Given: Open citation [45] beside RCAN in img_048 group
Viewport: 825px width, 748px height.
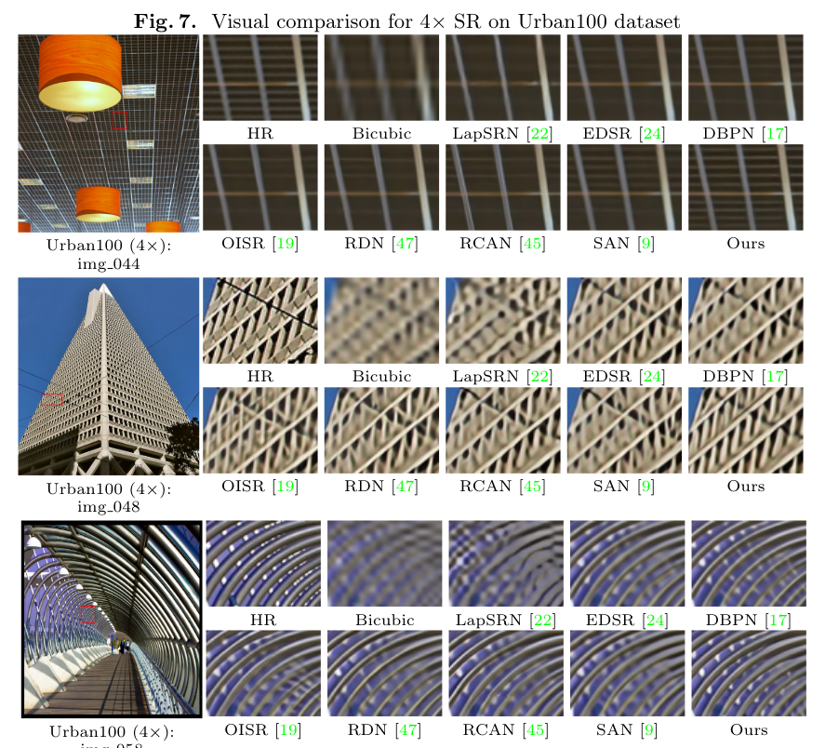Looking at the screenshot, I should 532,486.
